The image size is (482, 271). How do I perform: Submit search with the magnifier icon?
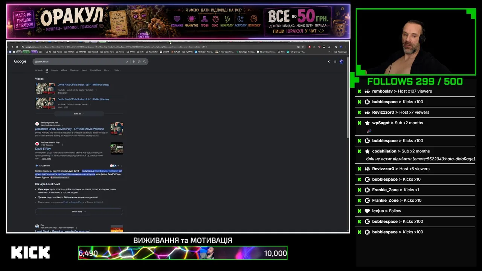(x=144, y=61)
